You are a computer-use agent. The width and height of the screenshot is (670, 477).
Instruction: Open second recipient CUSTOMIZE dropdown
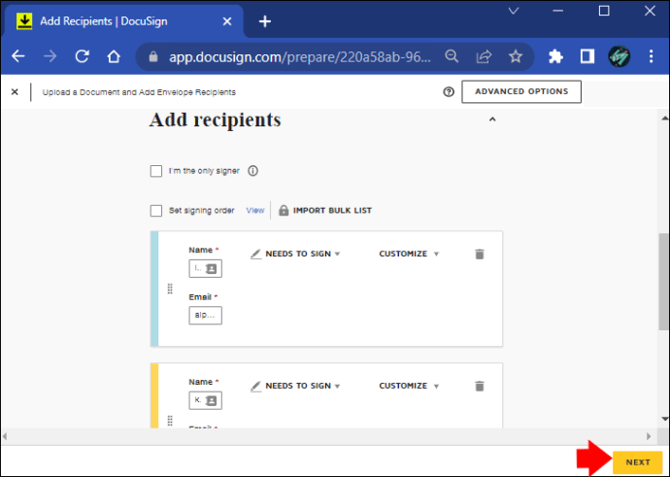point(409,386)
